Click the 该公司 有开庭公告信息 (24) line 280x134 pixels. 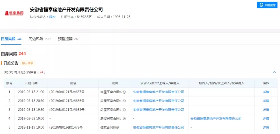[25, 72]
